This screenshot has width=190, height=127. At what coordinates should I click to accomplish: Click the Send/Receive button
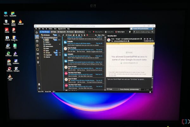79,32
